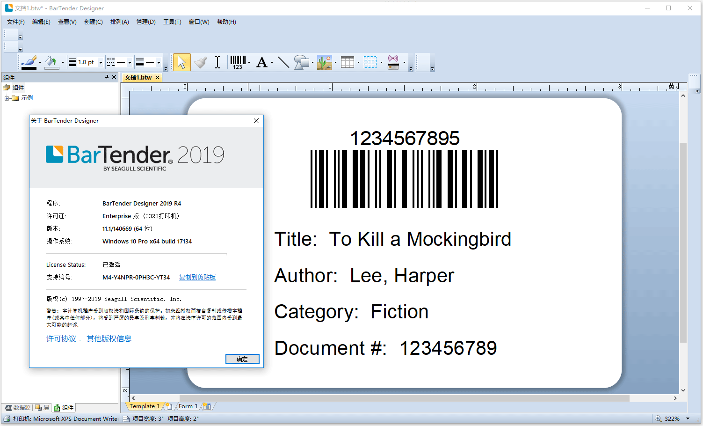The width and height of the screenshot is (703, 426).
Task: Pick the line color pen tool
Action: tap(29, 62)
